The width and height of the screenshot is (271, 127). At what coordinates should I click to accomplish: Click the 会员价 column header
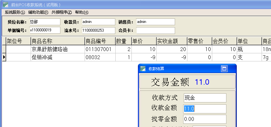224,41
